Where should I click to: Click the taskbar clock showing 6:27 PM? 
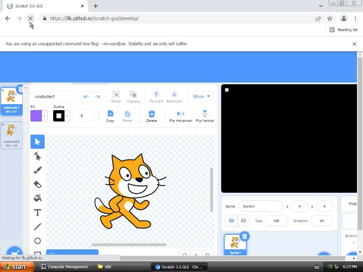[350, 267]
